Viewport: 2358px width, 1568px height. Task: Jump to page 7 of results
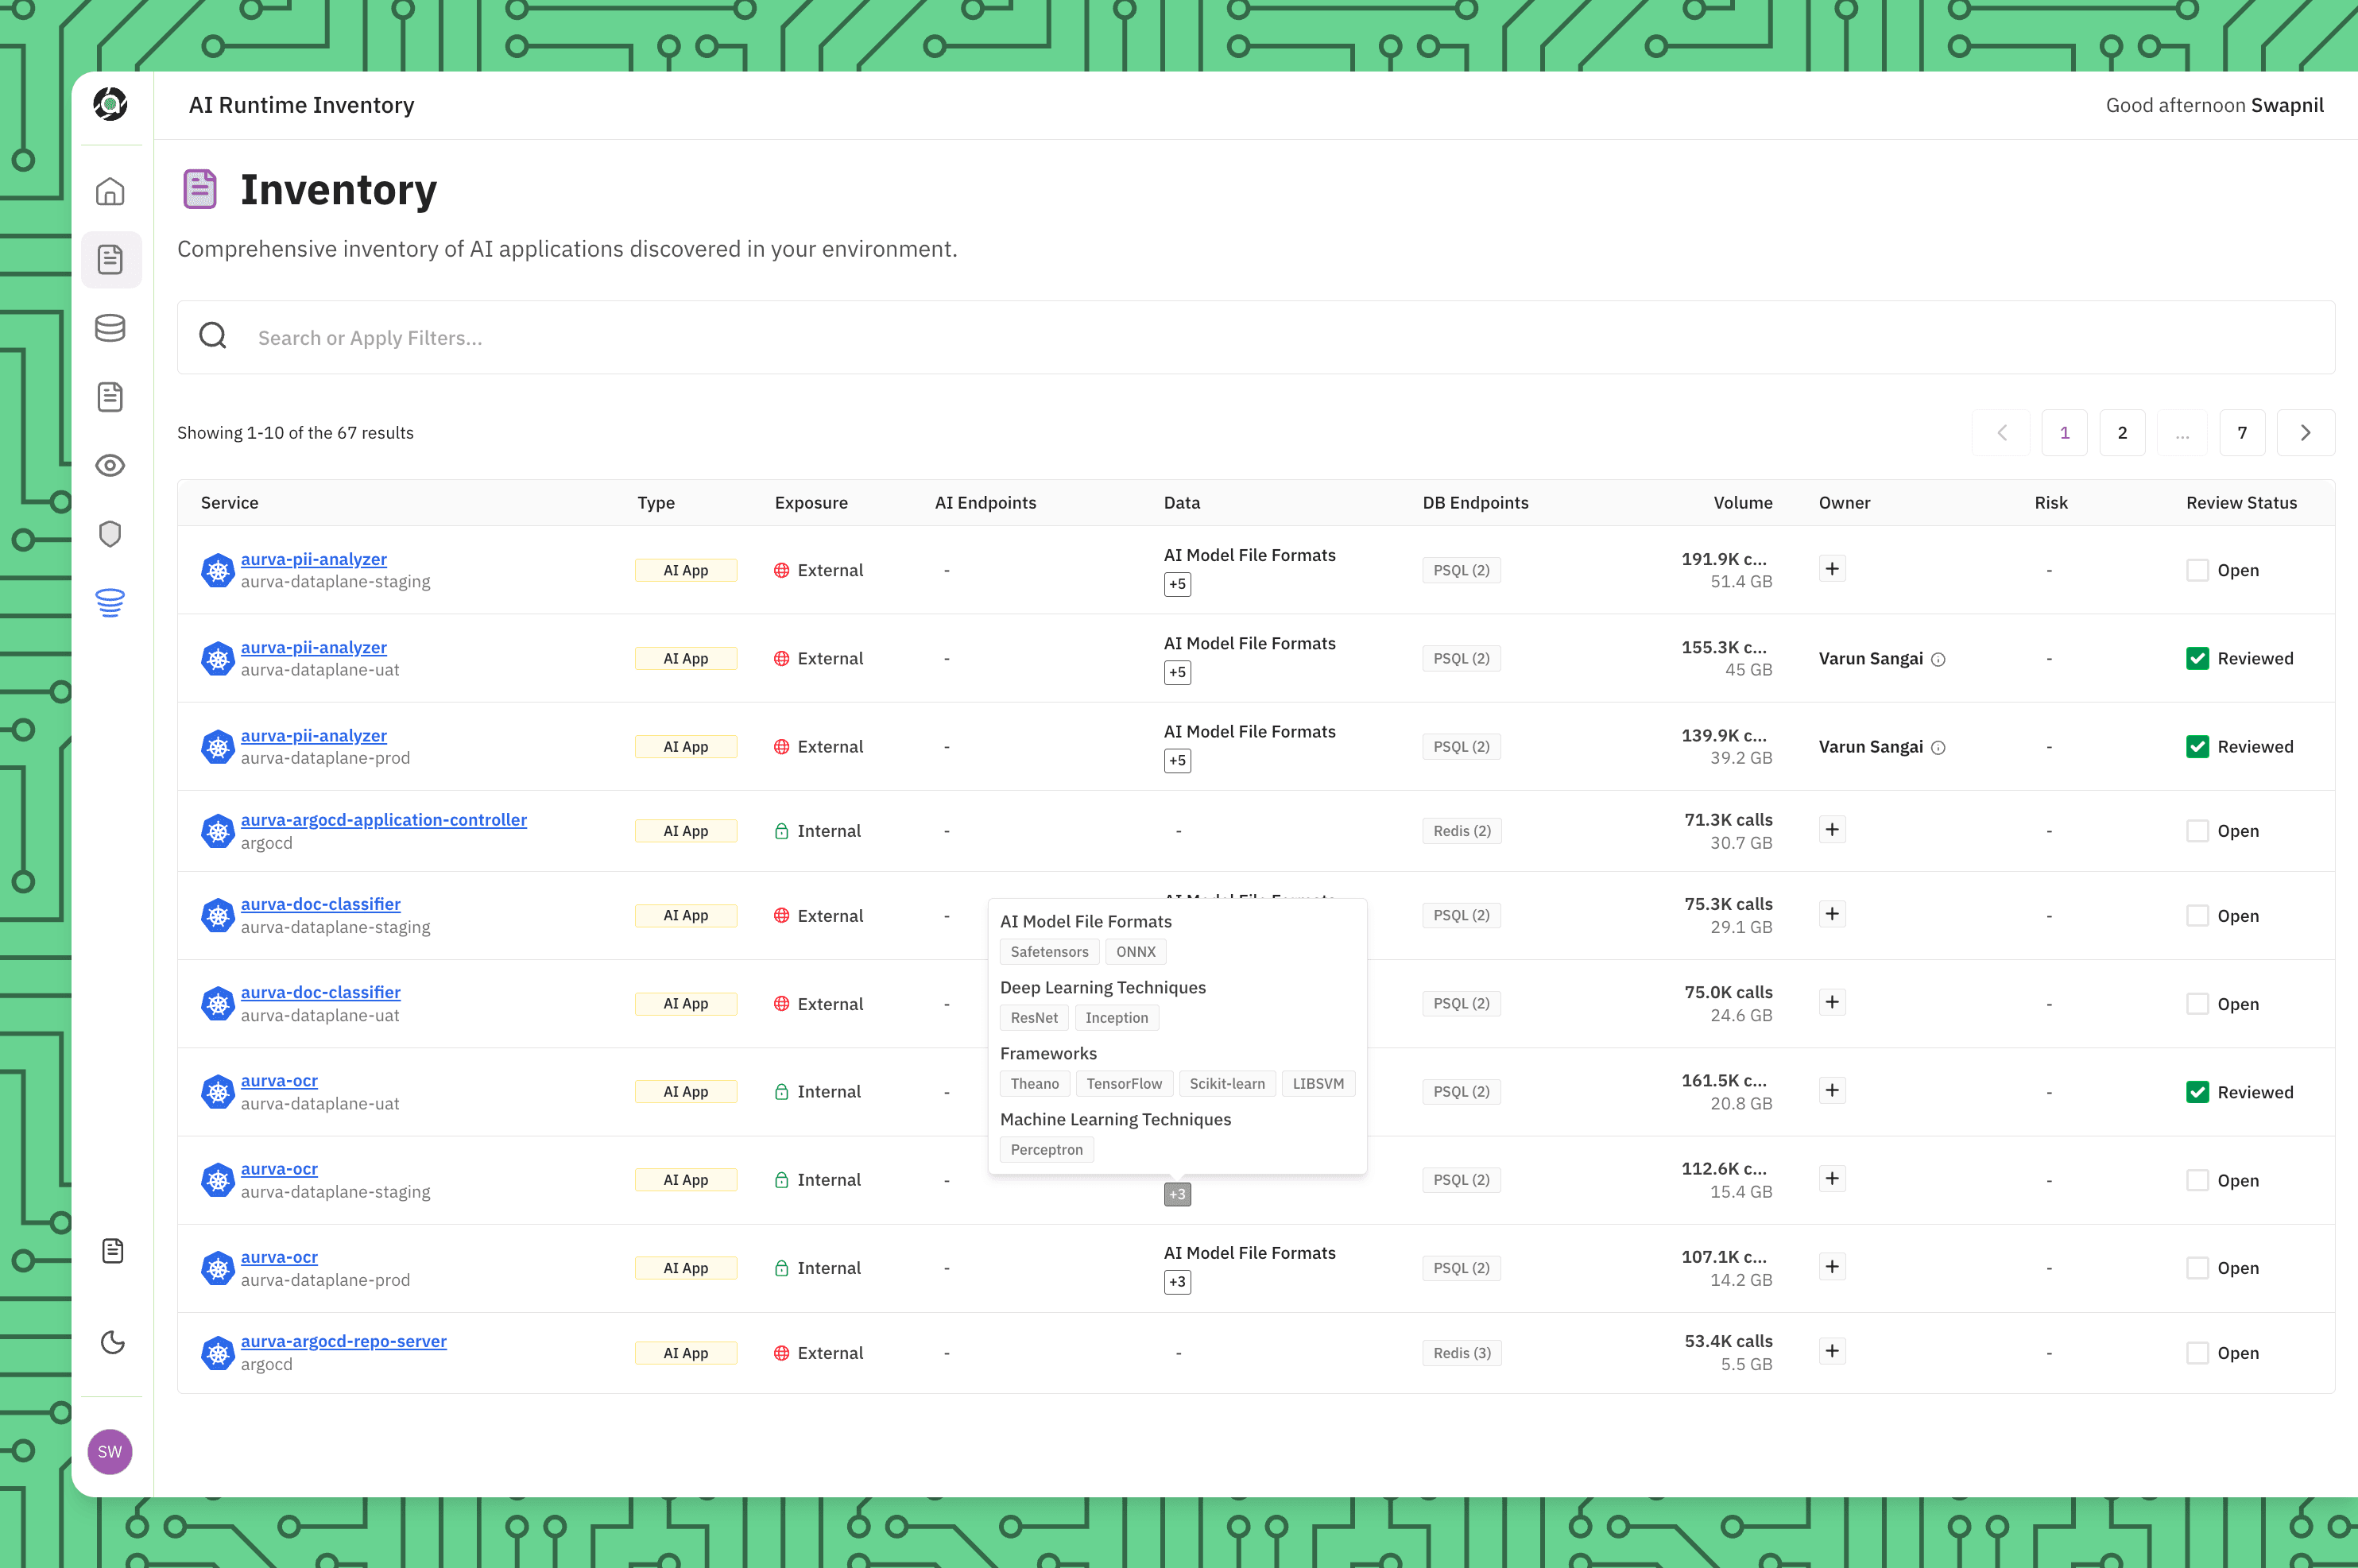pyautogui.click(x=2241, y=433)
